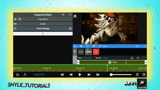Image resolution: width=160 pixels, height=90 pixels.
Task: Export the project with the upload icon
Action: pyautogui.click(x=25, y=74)
